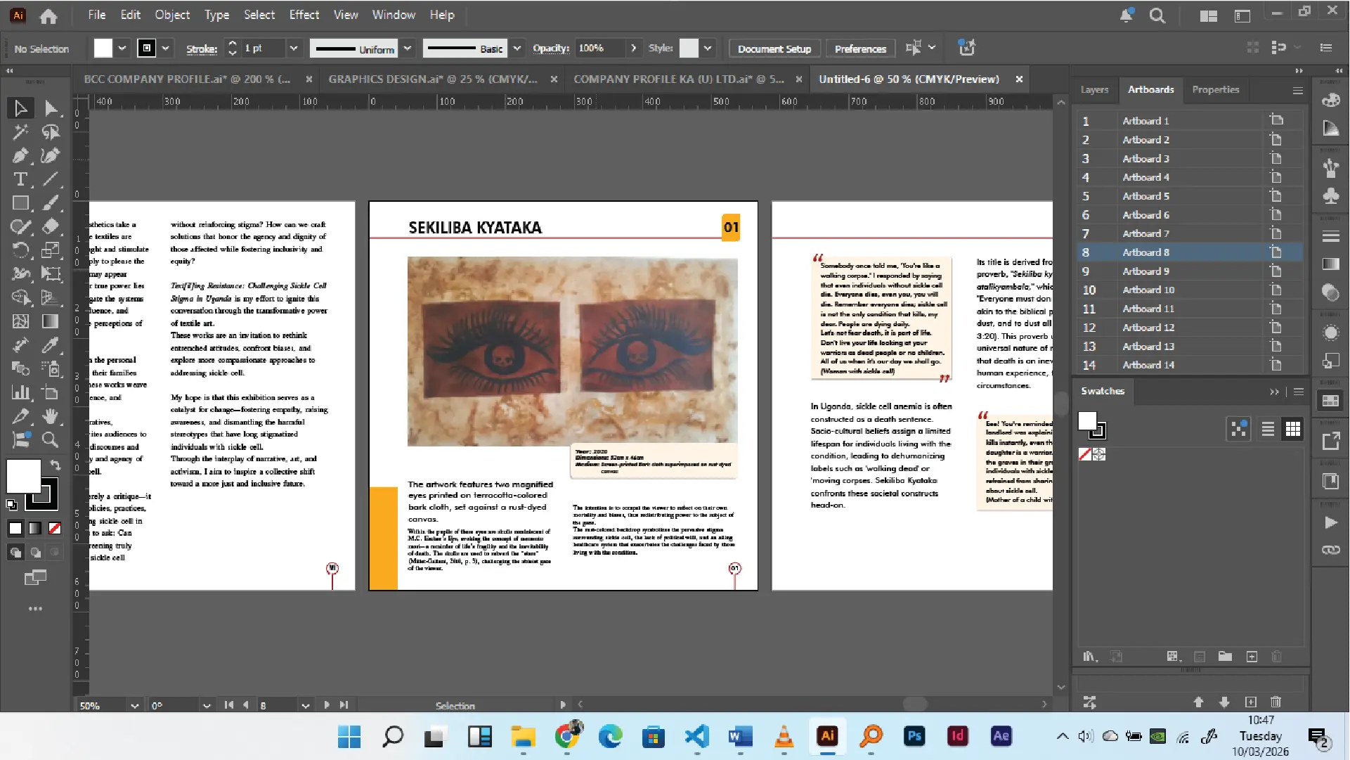Select the white swatch in Swatches panel

tap(1088, 421)
